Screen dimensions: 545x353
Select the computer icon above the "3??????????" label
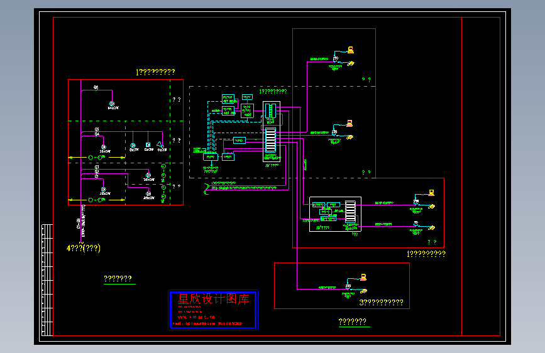[x=363, y=277]
